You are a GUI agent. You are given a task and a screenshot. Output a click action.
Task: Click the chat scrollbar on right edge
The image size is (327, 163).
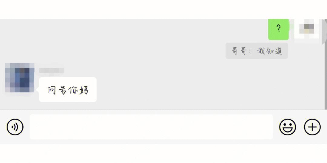[x=326, y=64]
